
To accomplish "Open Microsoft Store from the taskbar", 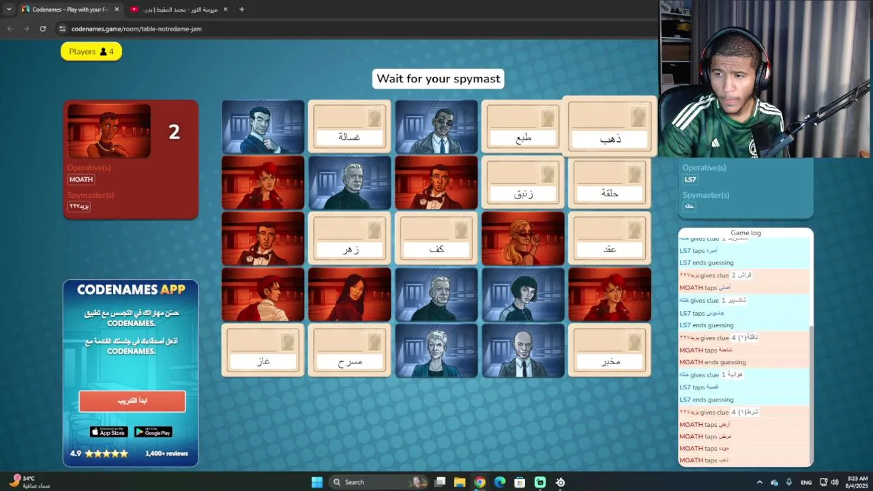I will pos(520,482).
